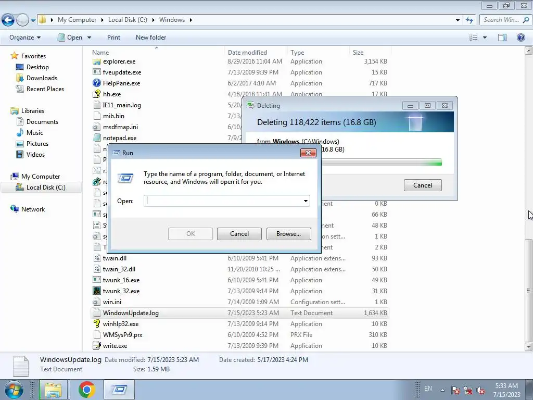
Task: Open the Windows Start button
Action: click(14, 390)
